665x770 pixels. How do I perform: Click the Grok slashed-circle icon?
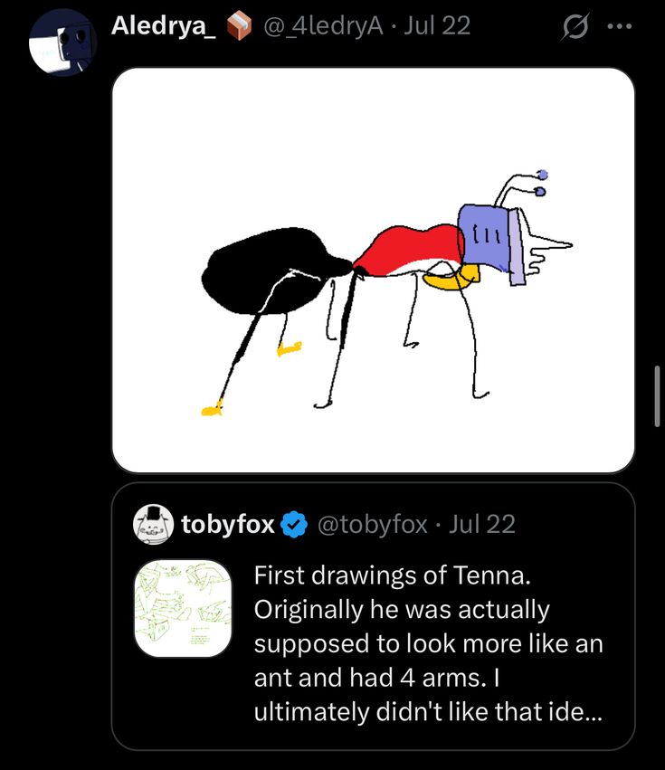click(x=575, y=27)
